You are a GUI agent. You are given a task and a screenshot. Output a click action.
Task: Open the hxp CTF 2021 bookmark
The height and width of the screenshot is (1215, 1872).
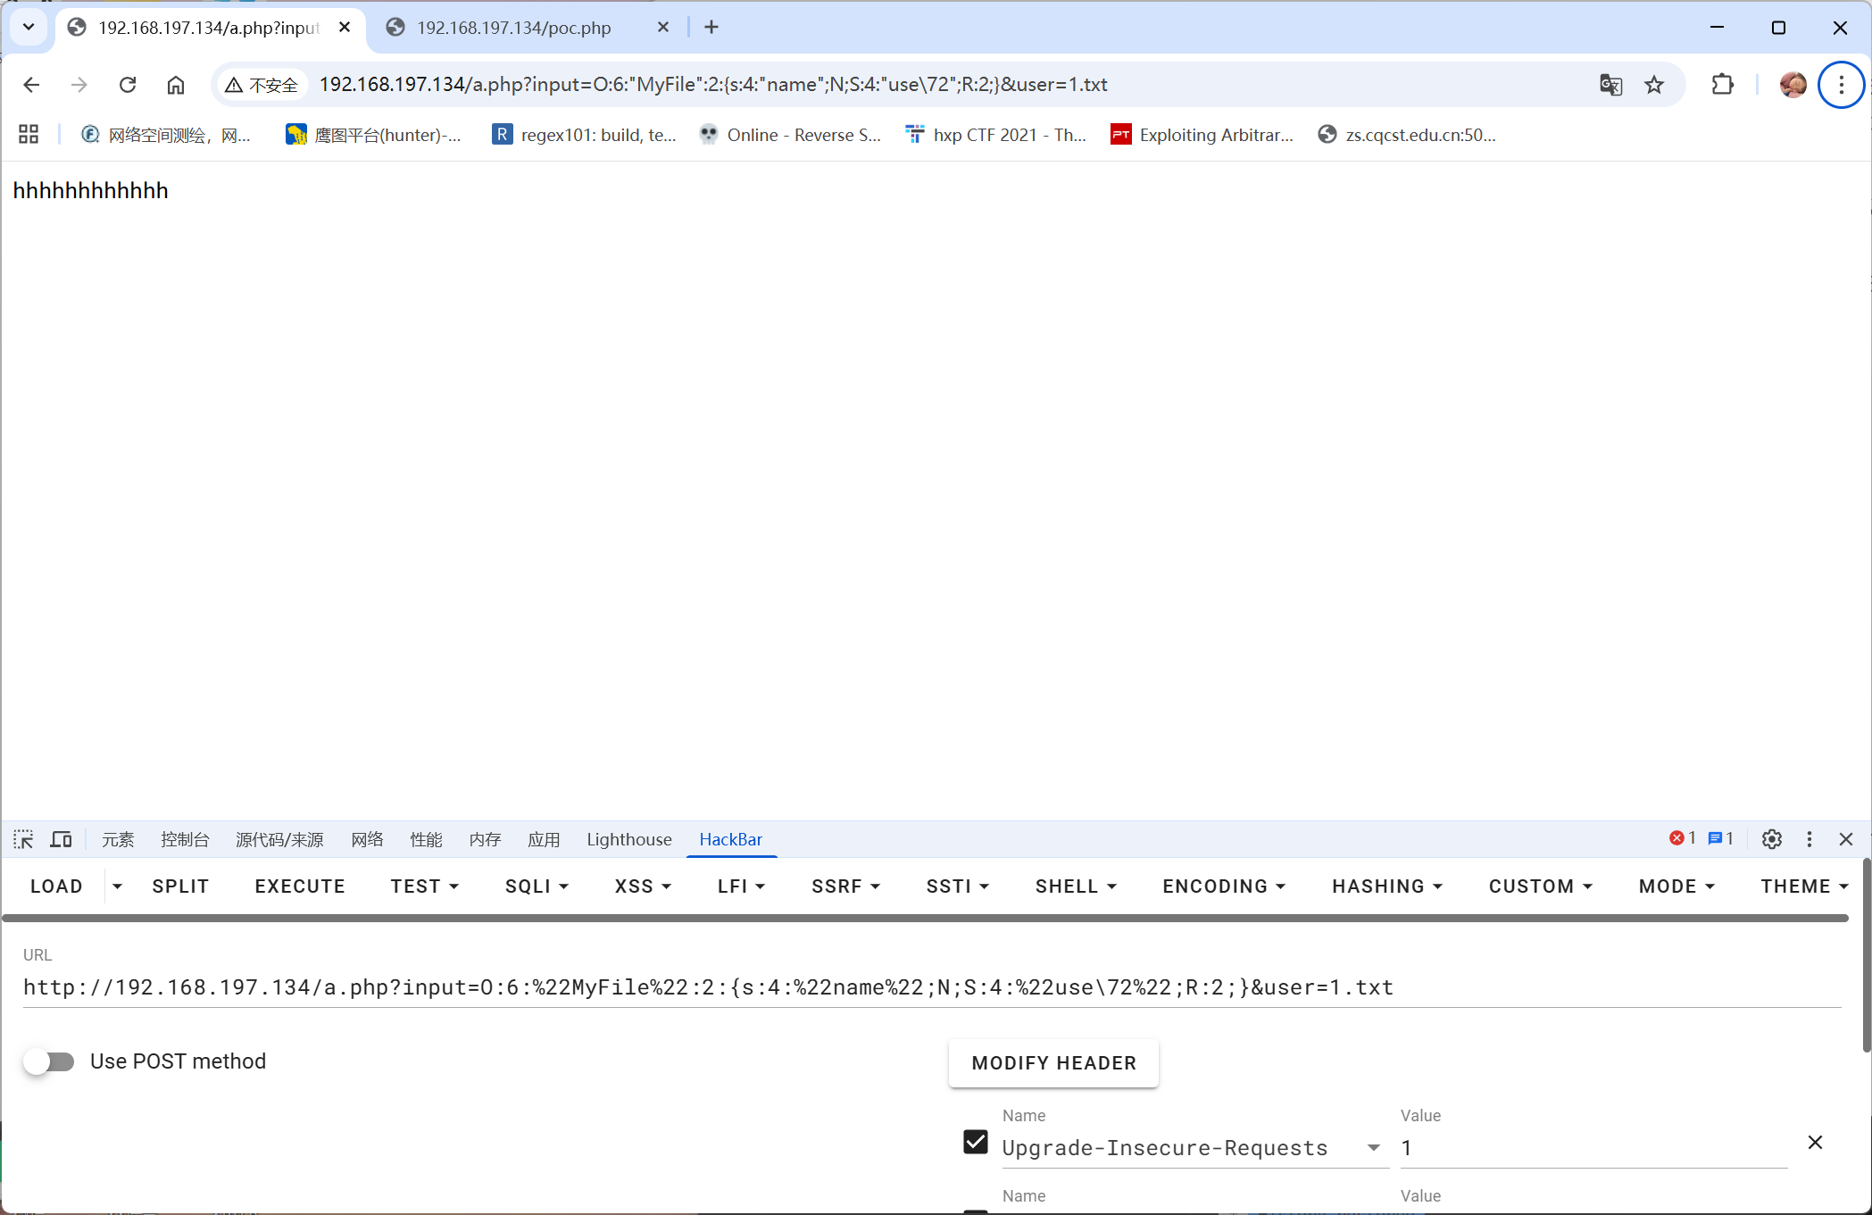(x=996, y=135)
